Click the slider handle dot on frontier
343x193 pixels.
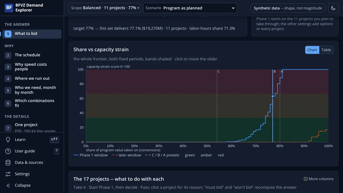coord(273,96)
